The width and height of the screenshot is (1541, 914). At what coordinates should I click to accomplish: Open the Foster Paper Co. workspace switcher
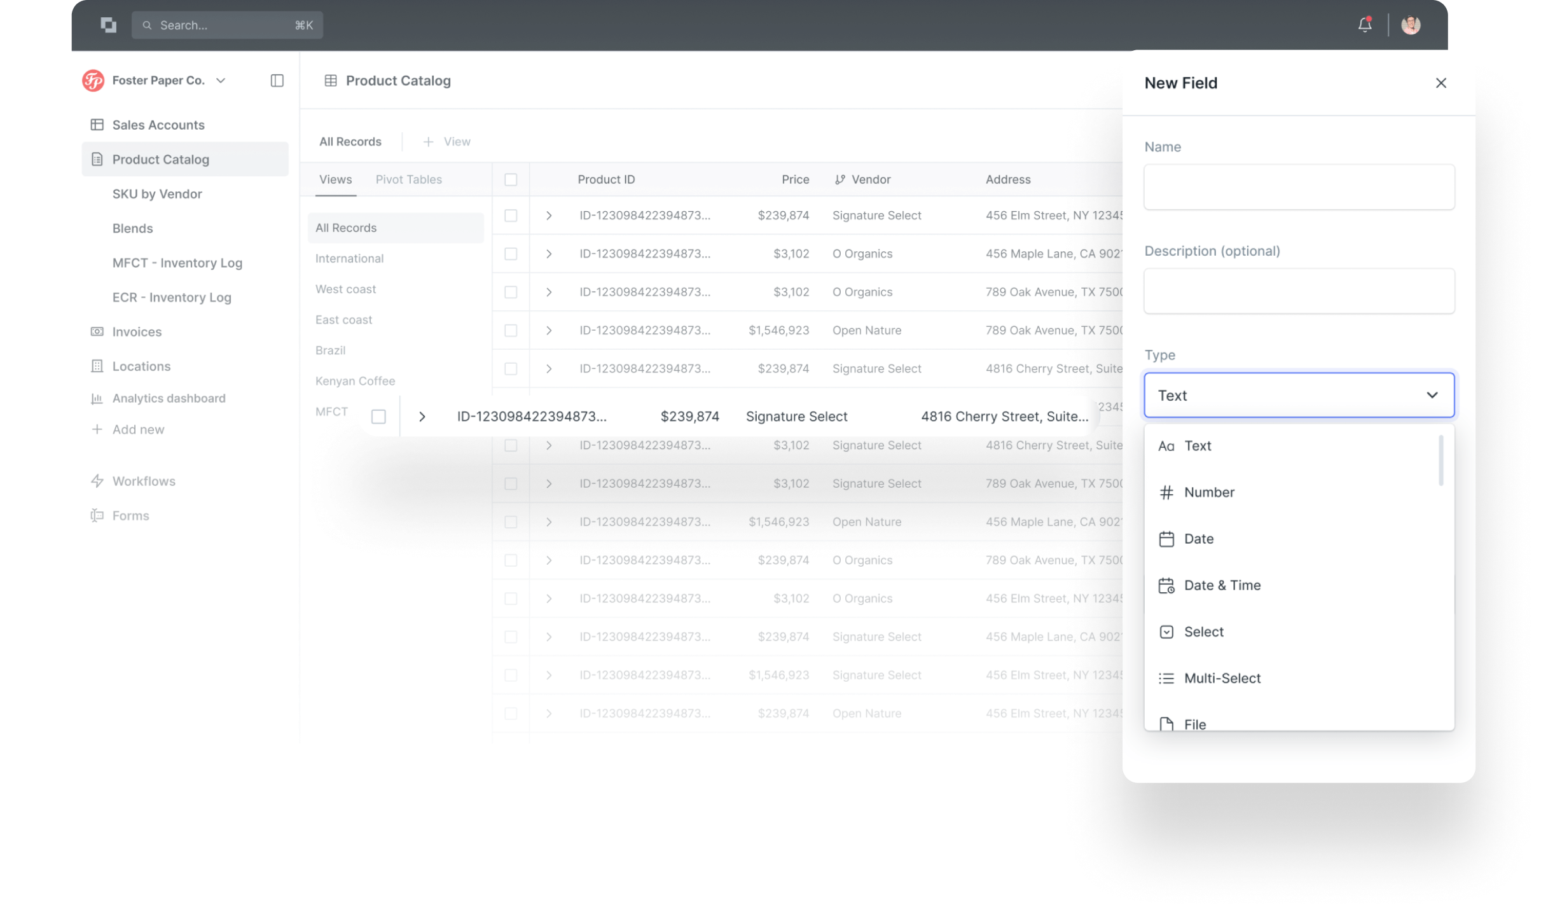pyautogui.click(x=221, y=81)
